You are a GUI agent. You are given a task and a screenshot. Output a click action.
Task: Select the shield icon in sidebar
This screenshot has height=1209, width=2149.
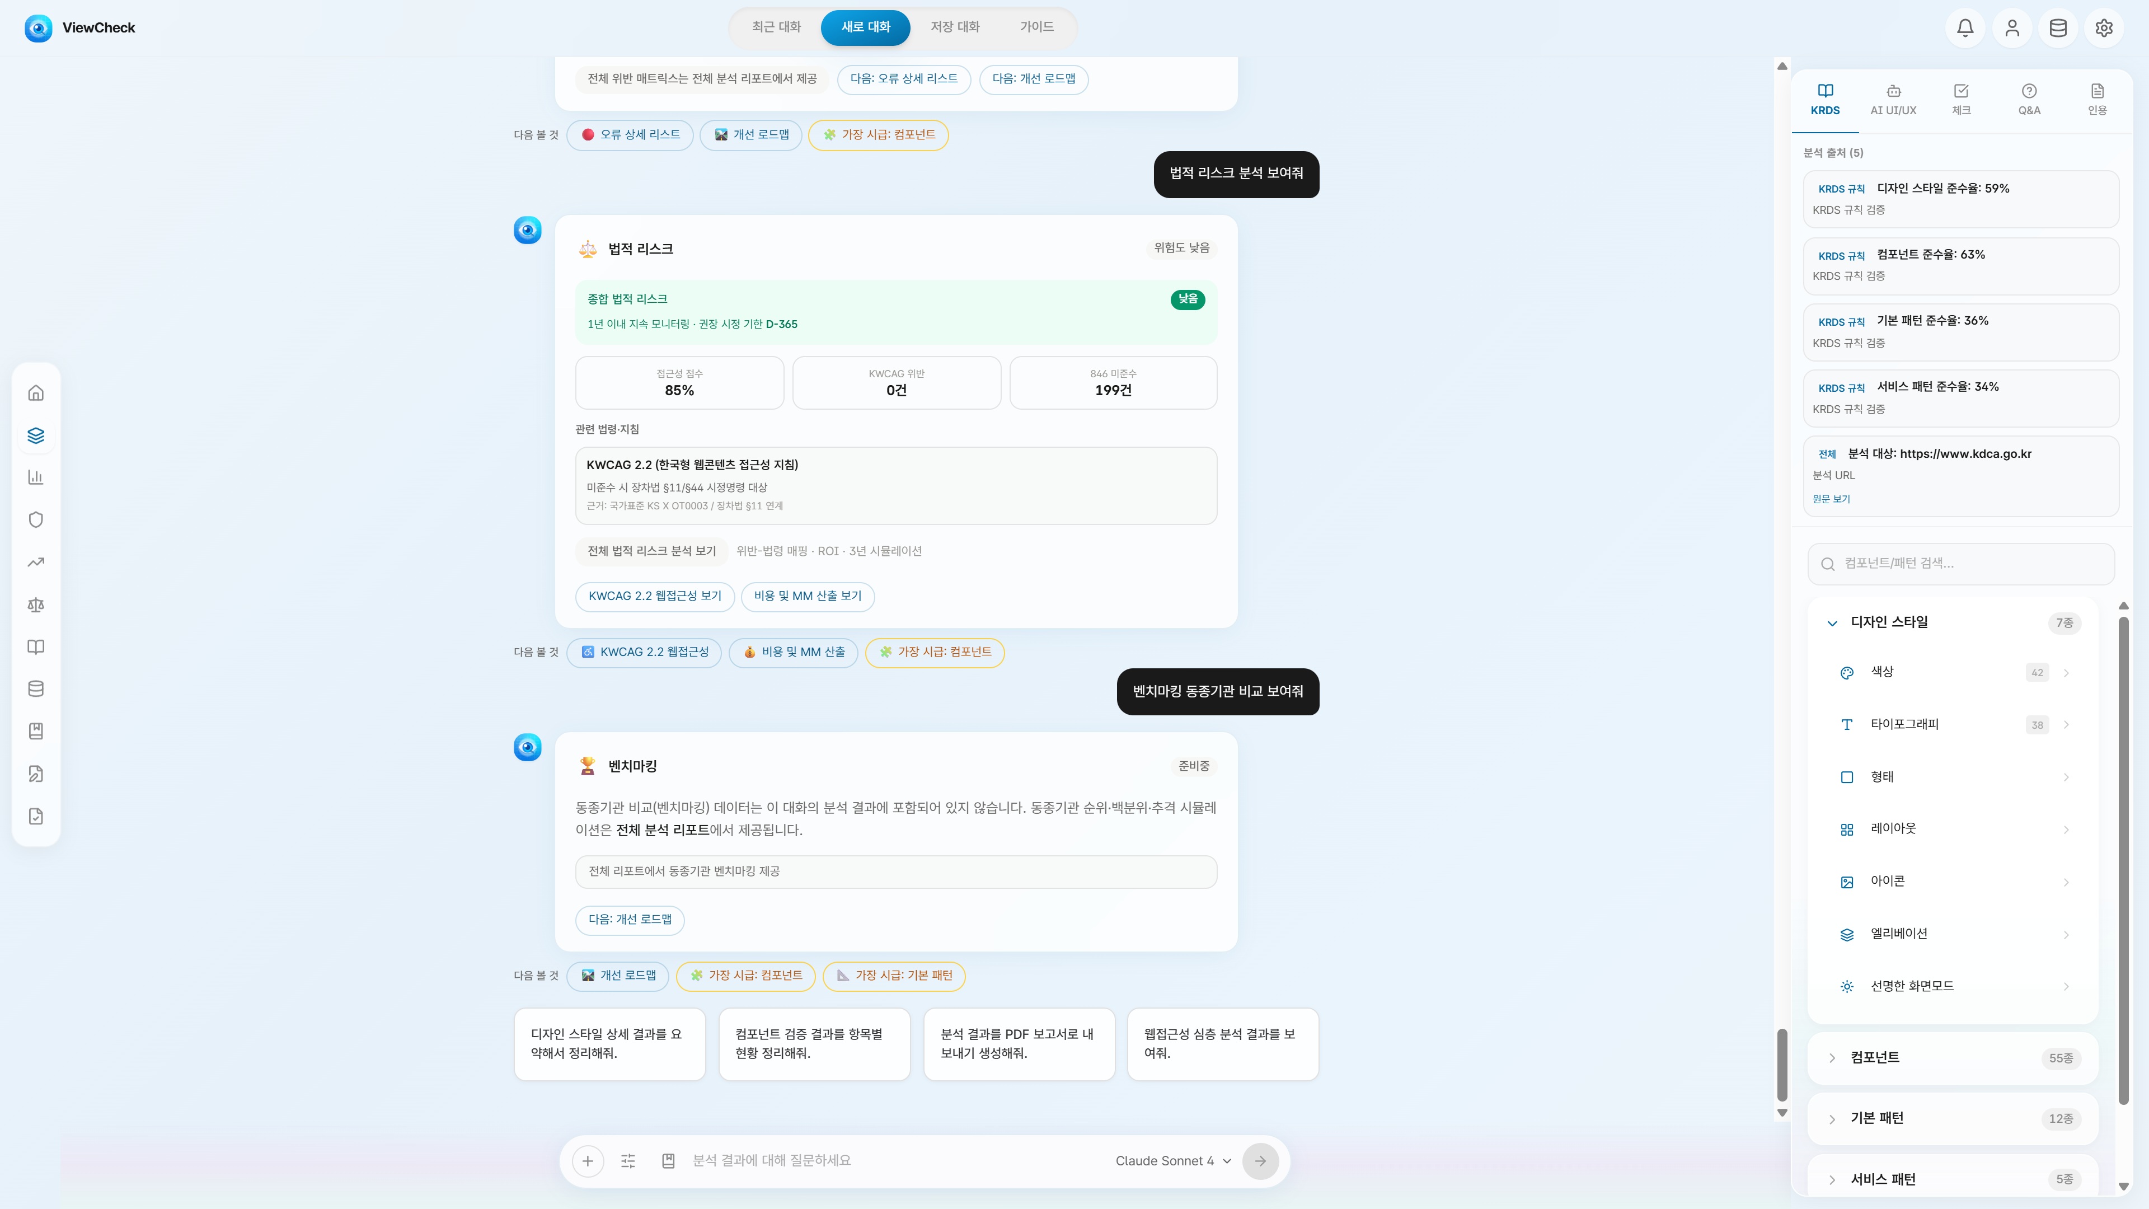tap(36, 520)
